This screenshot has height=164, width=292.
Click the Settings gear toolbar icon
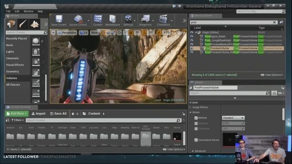[x=128, y=20]
